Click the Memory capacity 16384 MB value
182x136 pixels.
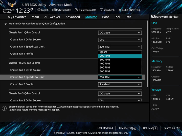pos(156,80)
